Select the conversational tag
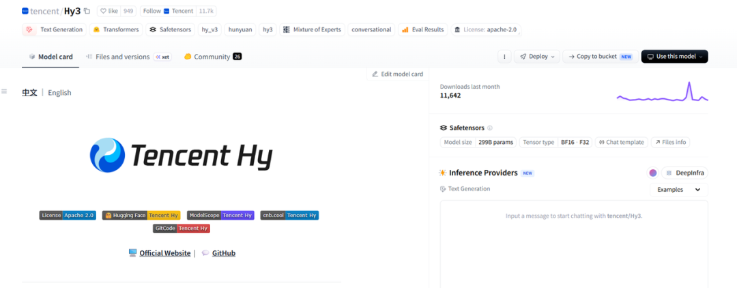 [371, 29]
